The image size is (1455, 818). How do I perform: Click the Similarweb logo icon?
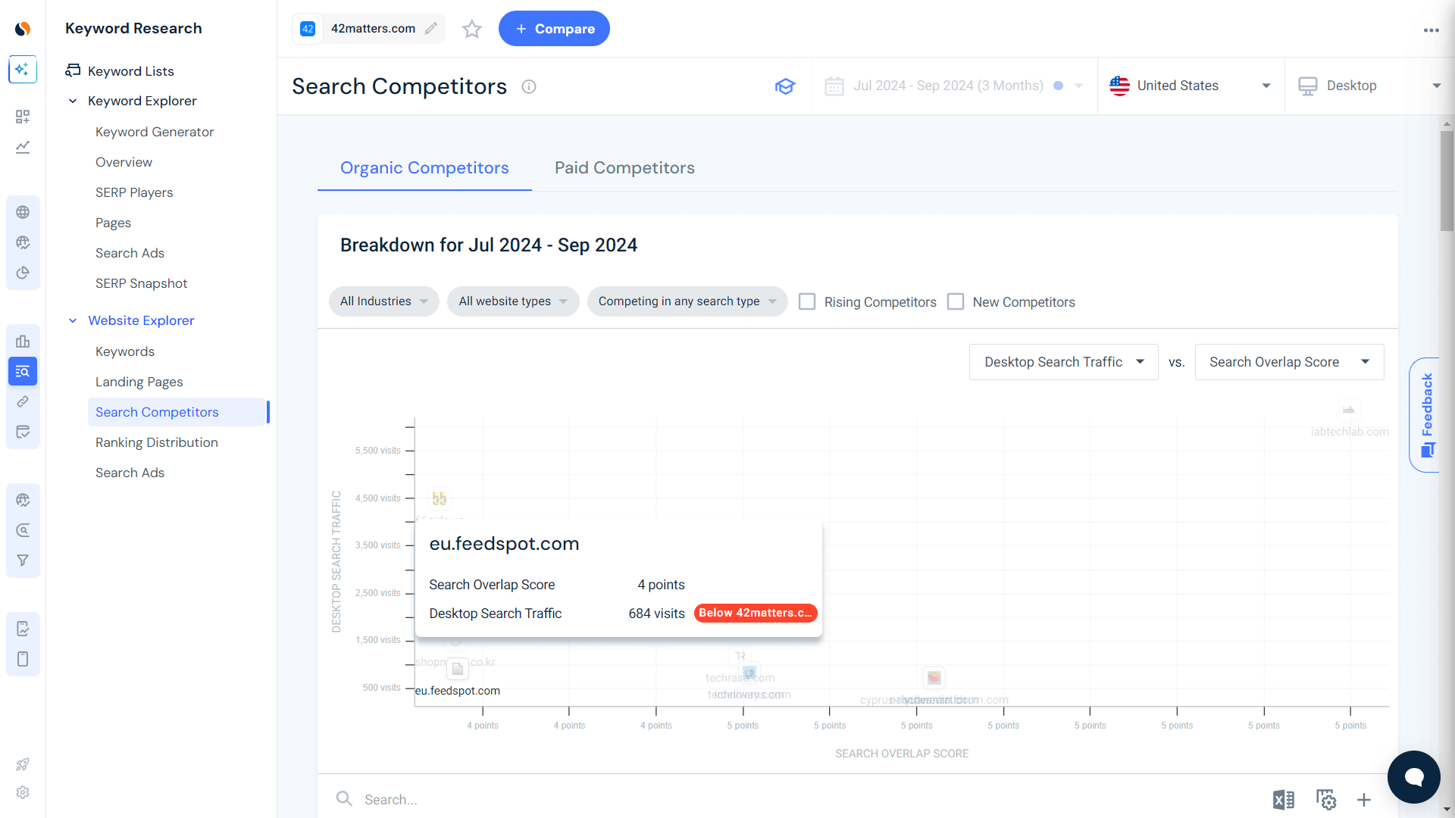tap(23, 29)
